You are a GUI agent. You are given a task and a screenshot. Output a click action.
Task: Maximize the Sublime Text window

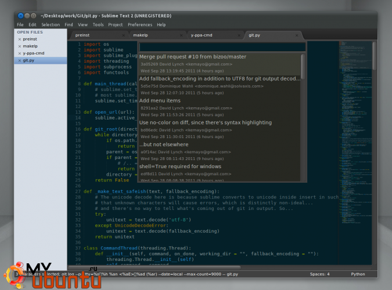click(x=33, y=16)
